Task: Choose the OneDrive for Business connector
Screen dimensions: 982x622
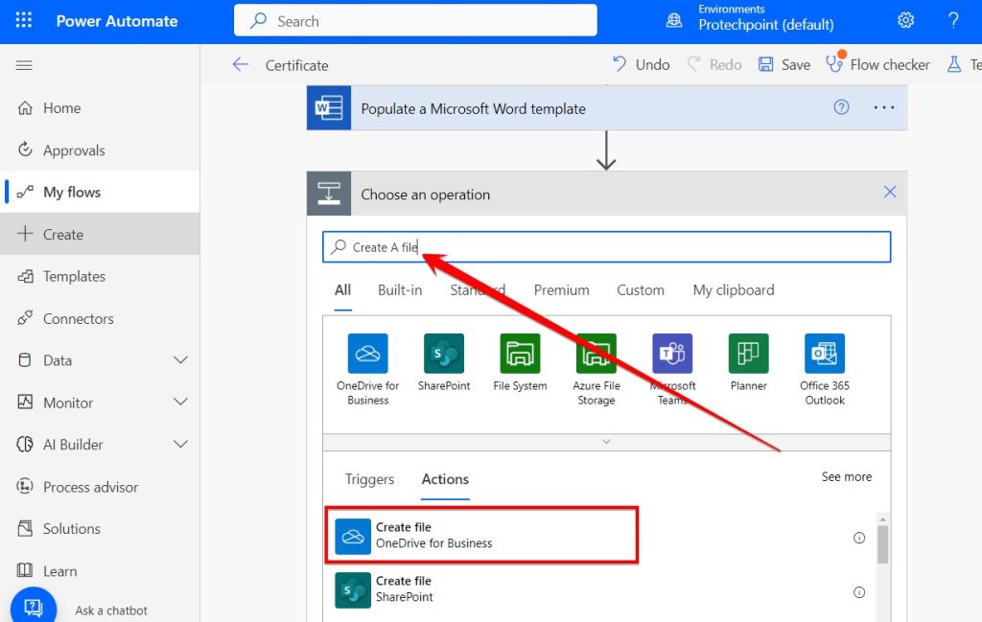Action: [367, 370]
